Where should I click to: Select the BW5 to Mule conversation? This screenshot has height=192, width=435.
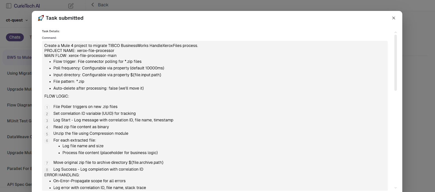coord(19,57)
